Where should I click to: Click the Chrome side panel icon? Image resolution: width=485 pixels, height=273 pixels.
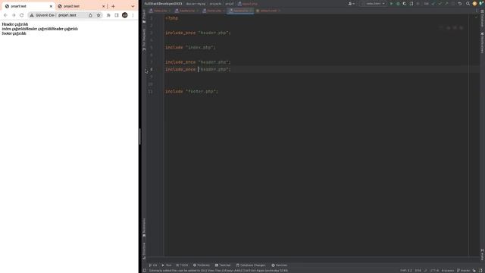tap(117, 15)
